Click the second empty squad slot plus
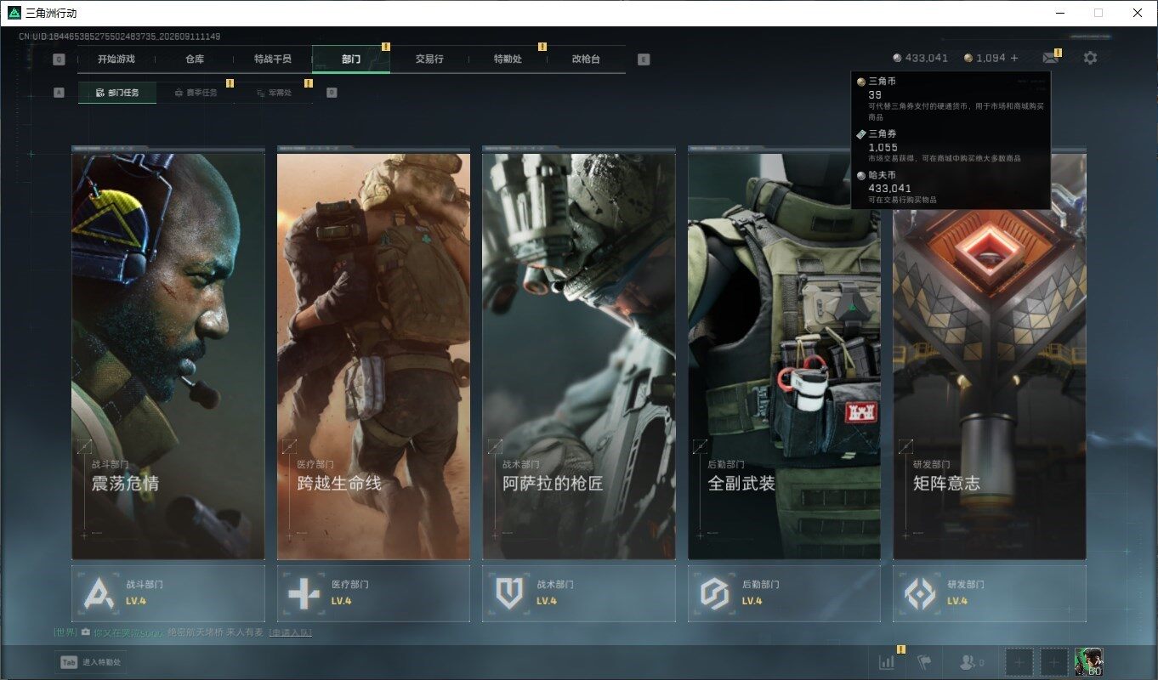 click(1054, 662)
